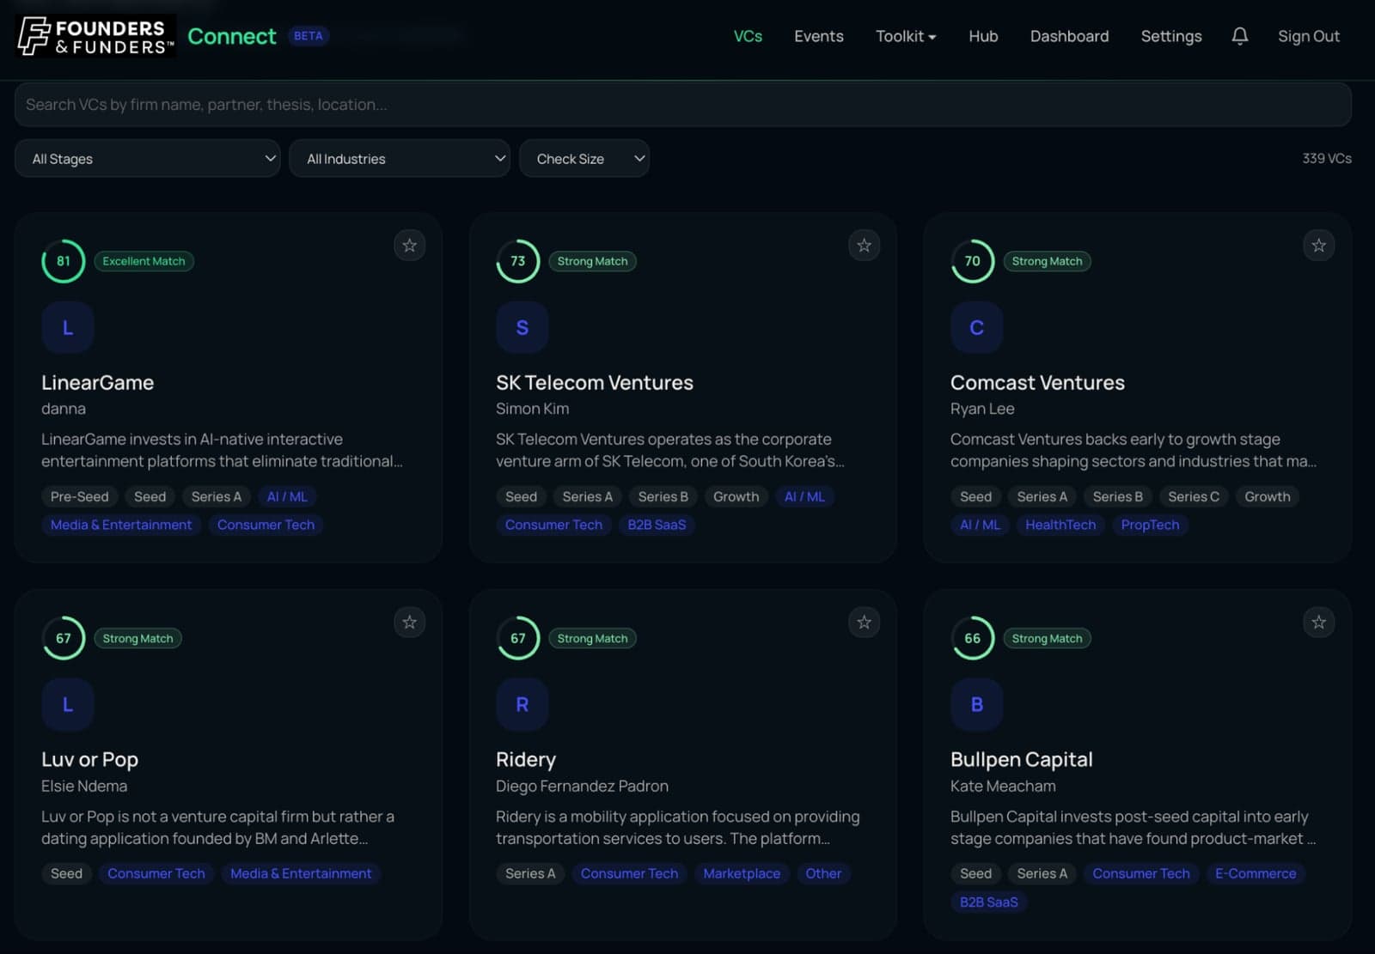Click partner name Ryan Lee

[982, 409]
